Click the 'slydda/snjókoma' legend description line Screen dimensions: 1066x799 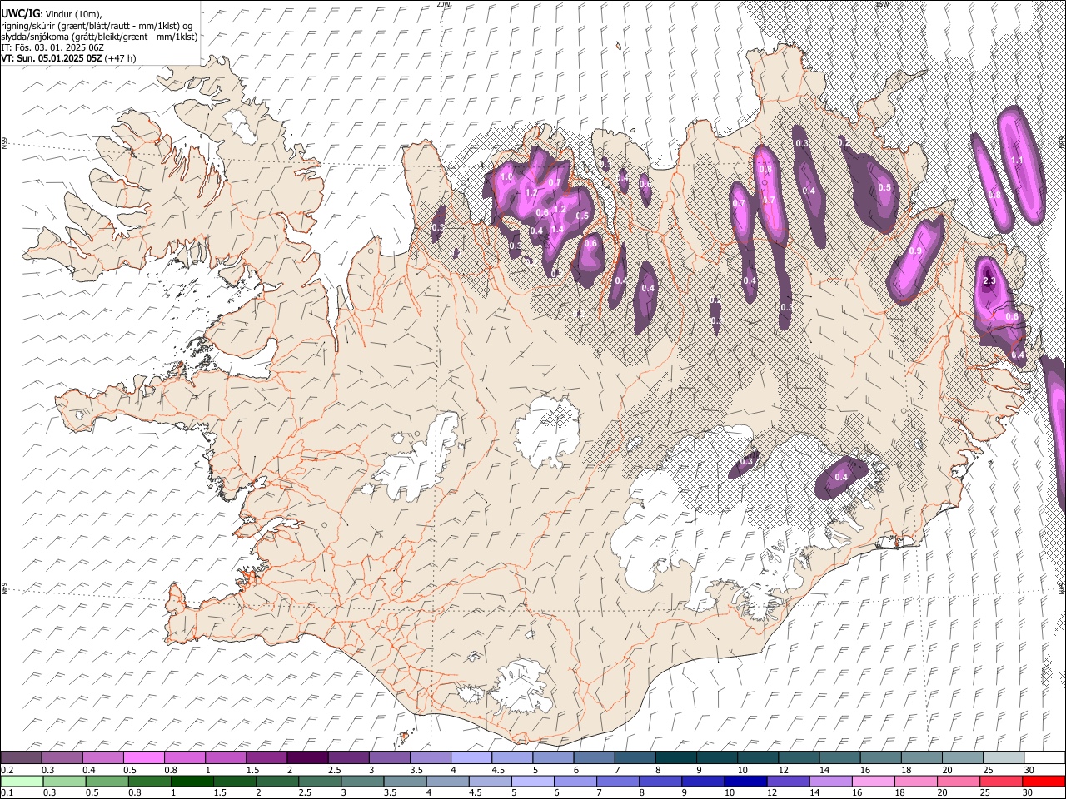(x=99, y=37)
